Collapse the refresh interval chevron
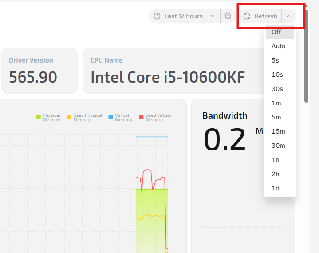This screenshot has height=253, width=319. [289, 16]
